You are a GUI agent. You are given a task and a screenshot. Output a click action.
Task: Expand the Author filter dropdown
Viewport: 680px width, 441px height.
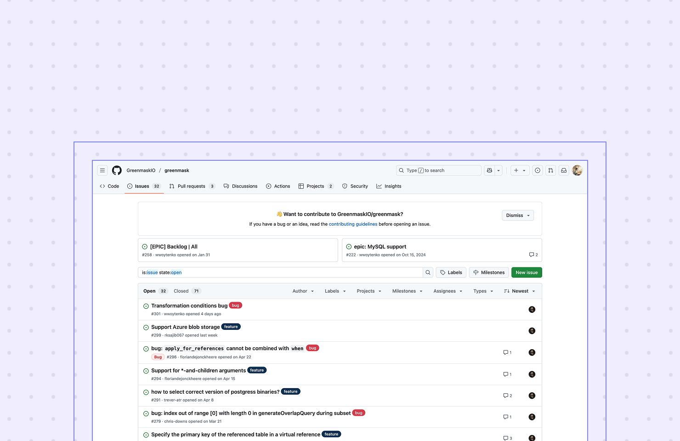[303, 291]
